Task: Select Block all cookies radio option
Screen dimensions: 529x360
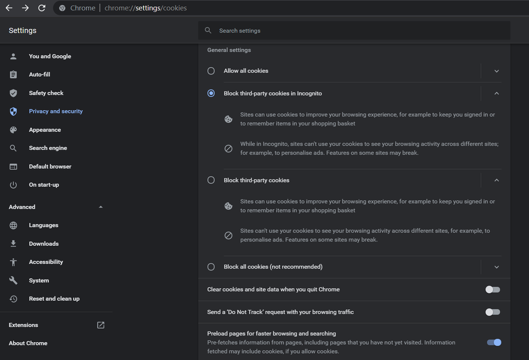Action: click(x=211, y=267)
